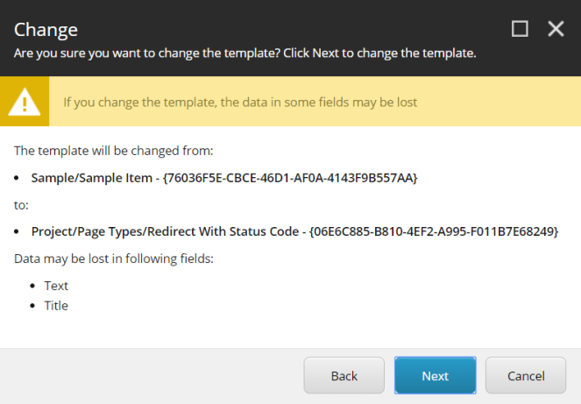Click "The template will be changed from:" text

[113, 150]
